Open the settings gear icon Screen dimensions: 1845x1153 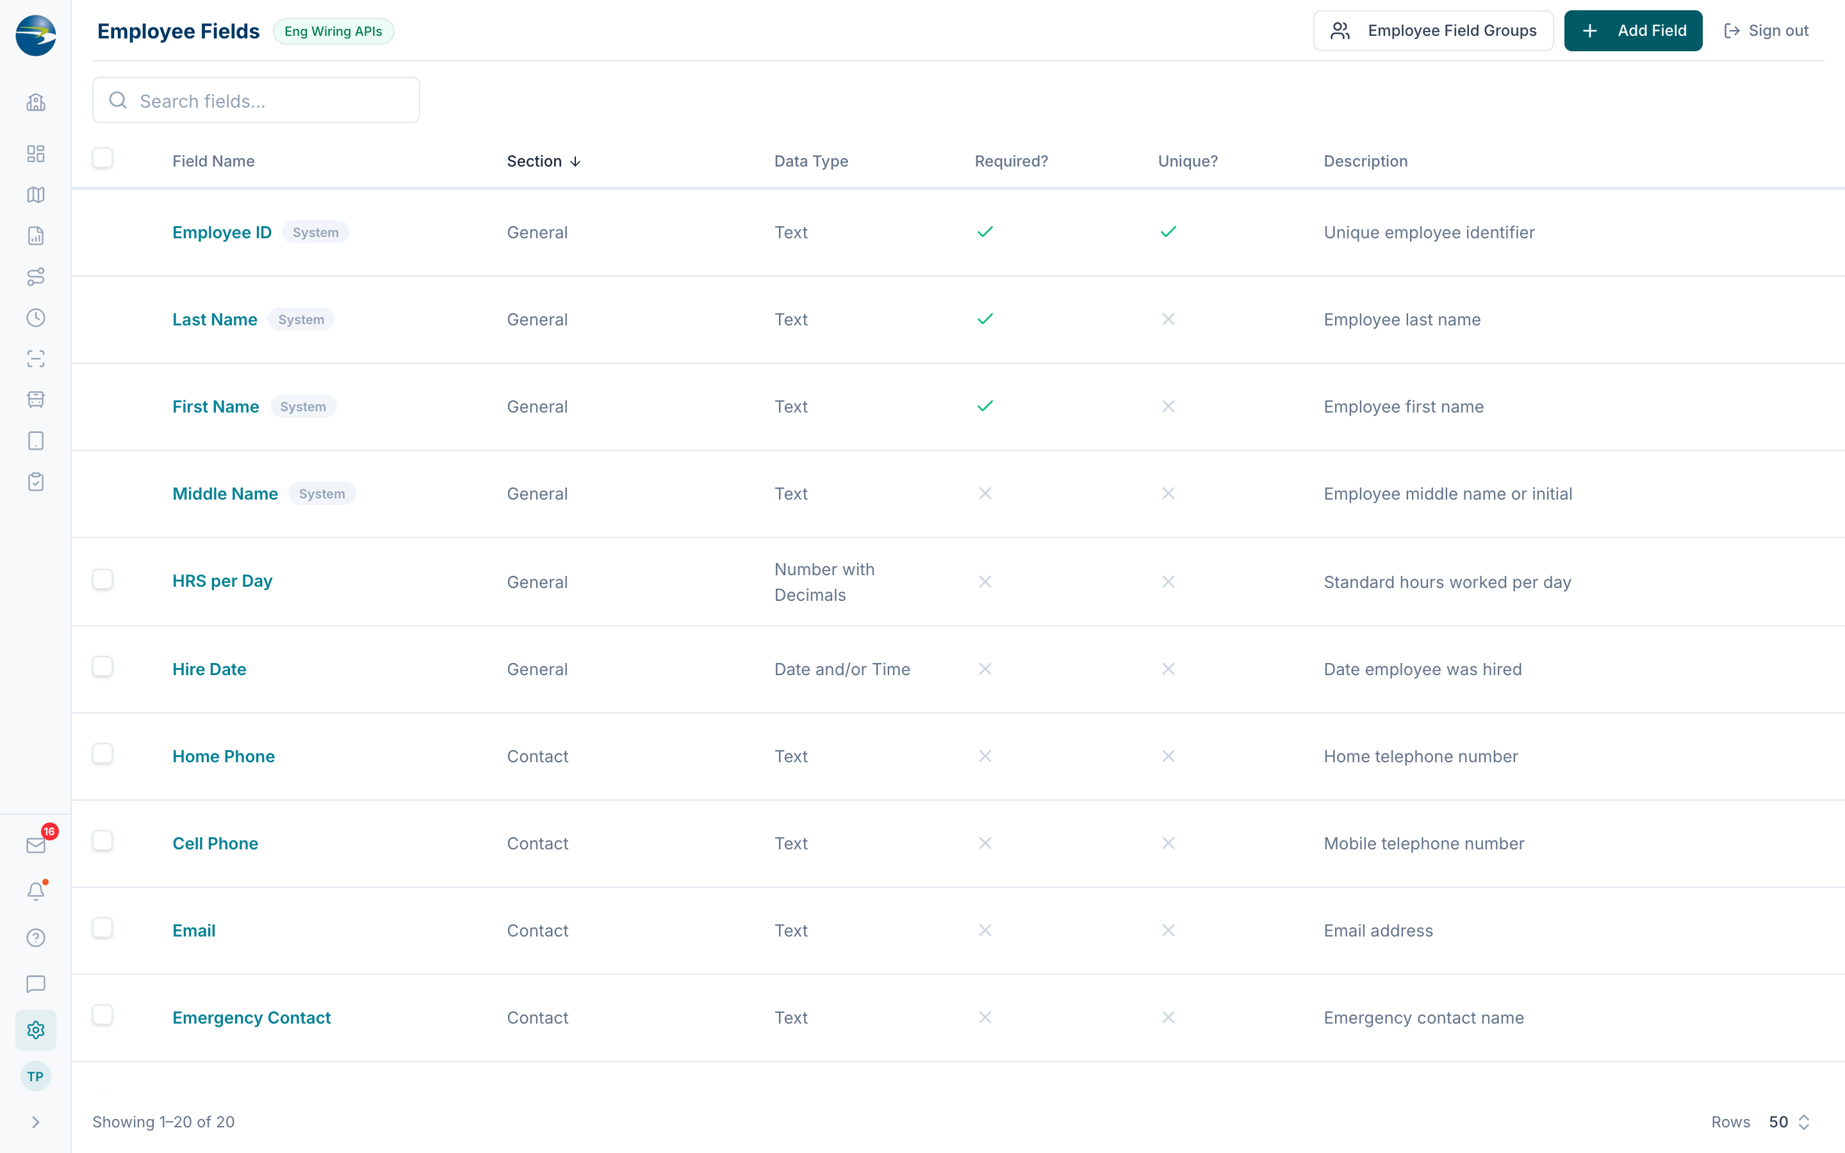[36, 1030]
